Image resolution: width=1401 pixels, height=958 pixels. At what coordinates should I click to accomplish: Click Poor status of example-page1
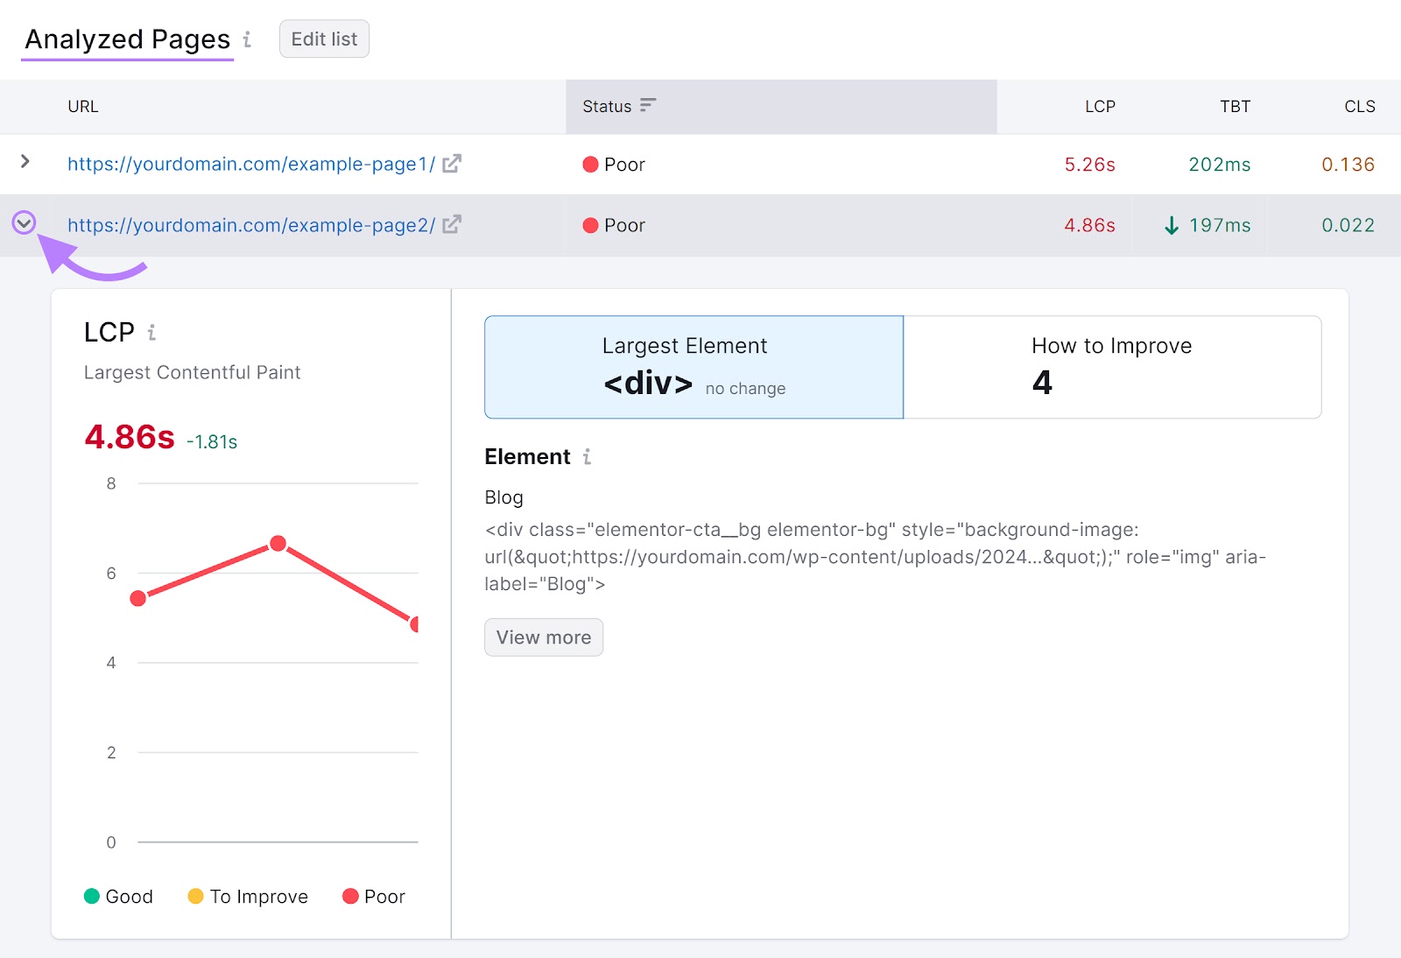coord(614,165)
